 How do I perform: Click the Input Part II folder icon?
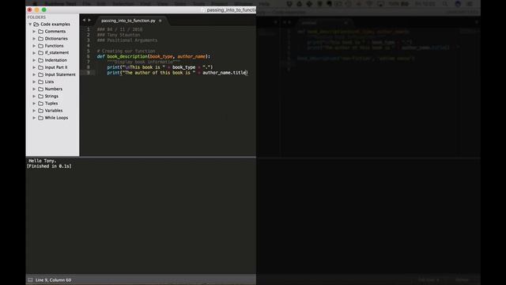pos(40,67)
